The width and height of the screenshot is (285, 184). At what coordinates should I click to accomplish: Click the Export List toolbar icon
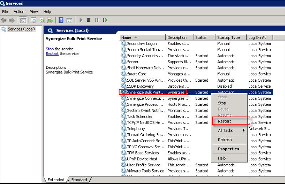point(50,20)
